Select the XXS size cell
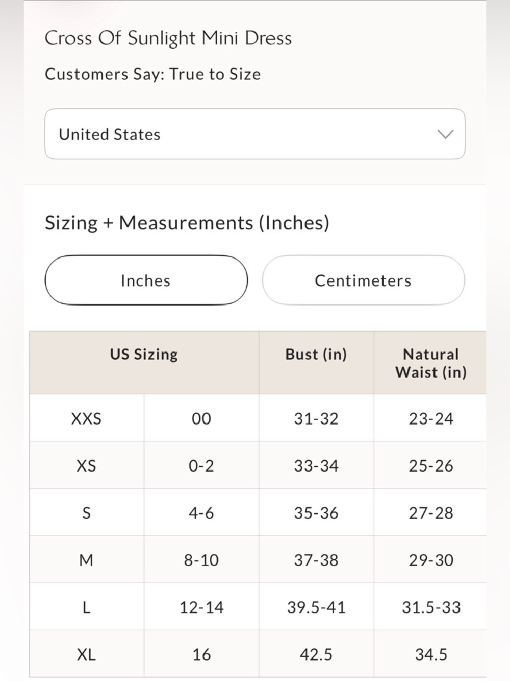Screen dimensions: 510x681 click(x=87, y=418)
